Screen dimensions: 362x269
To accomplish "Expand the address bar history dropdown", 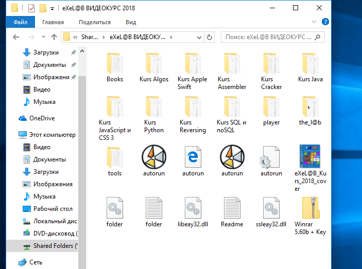I will click(199, 38).
